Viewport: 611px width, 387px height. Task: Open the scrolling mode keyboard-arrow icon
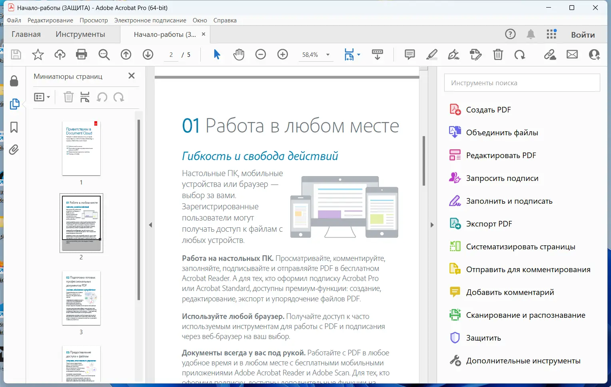pyautogui.click(x=377, y=54)
